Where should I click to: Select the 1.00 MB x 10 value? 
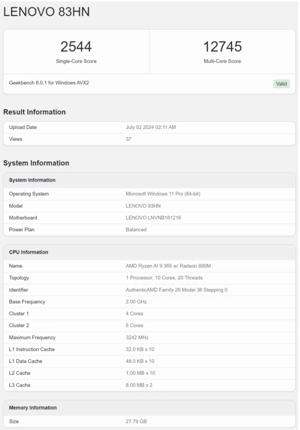coord(141,373)
